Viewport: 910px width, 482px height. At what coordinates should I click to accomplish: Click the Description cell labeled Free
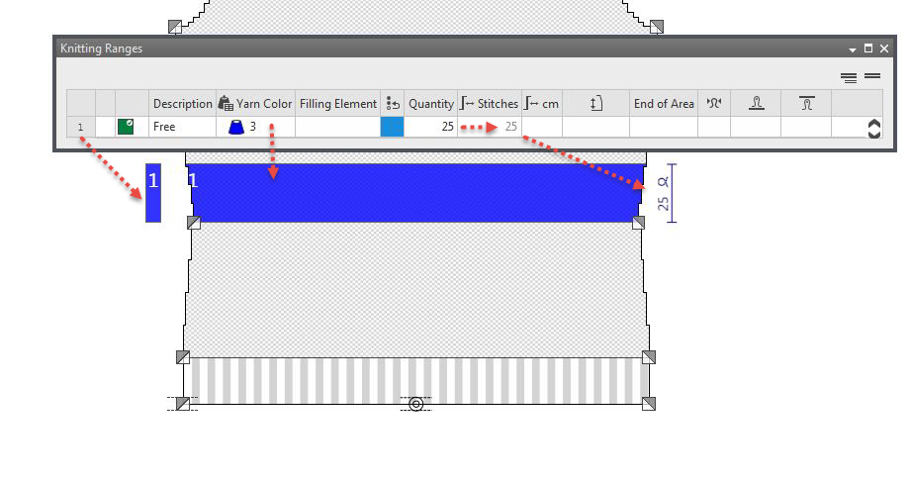tap(182, 127)
